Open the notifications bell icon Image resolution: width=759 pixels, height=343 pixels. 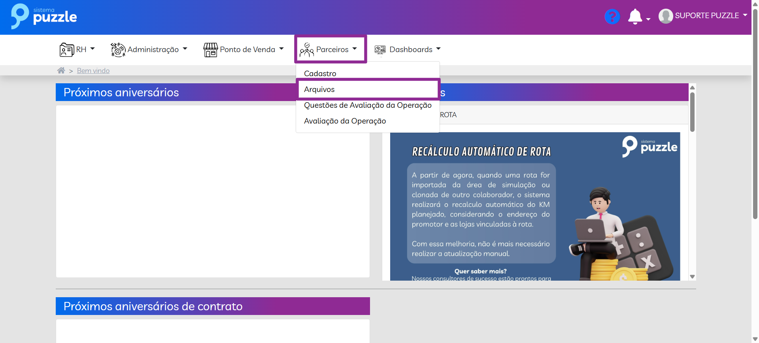click(x=635, y=17)
